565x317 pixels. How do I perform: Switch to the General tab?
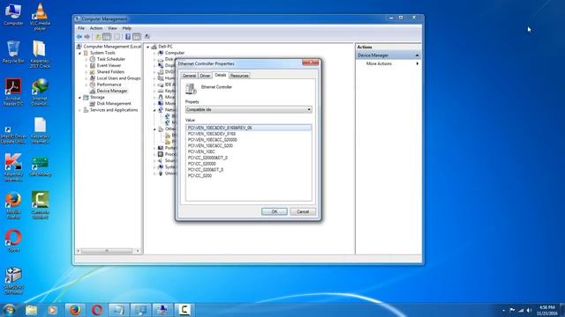point(189,76)
